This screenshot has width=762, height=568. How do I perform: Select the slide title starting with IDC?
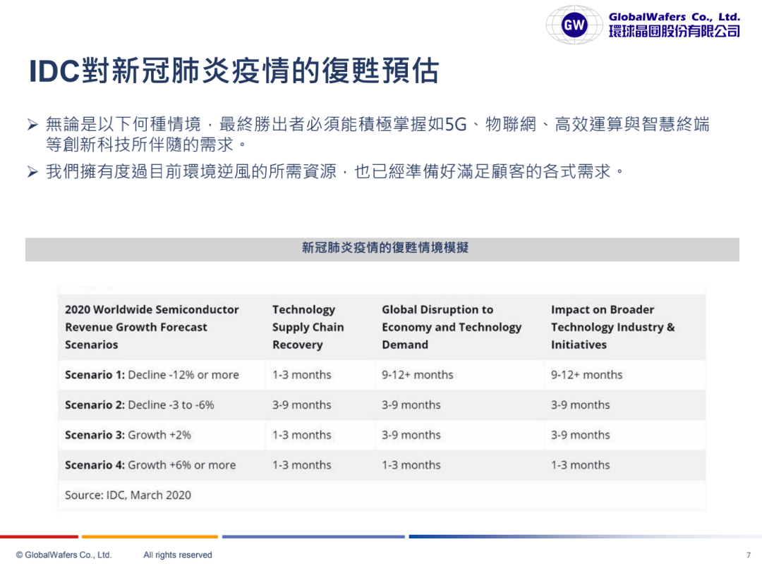pos(234,72)
